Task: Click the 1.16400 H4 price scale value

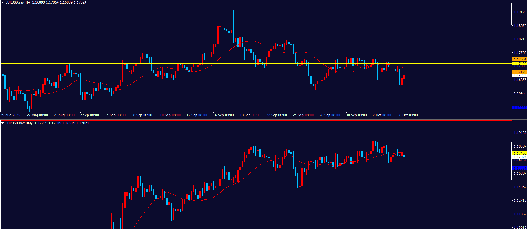Action: click(520, 93)
